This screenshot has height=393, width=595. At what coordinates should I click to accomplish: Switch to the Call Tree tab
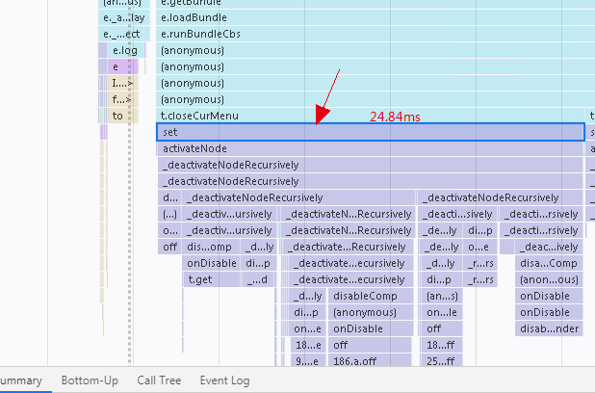tap(159, 380)
